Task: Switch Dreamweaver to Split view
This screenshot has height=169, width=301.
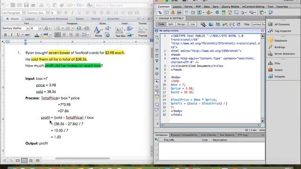Action: [x=171, y=24]
